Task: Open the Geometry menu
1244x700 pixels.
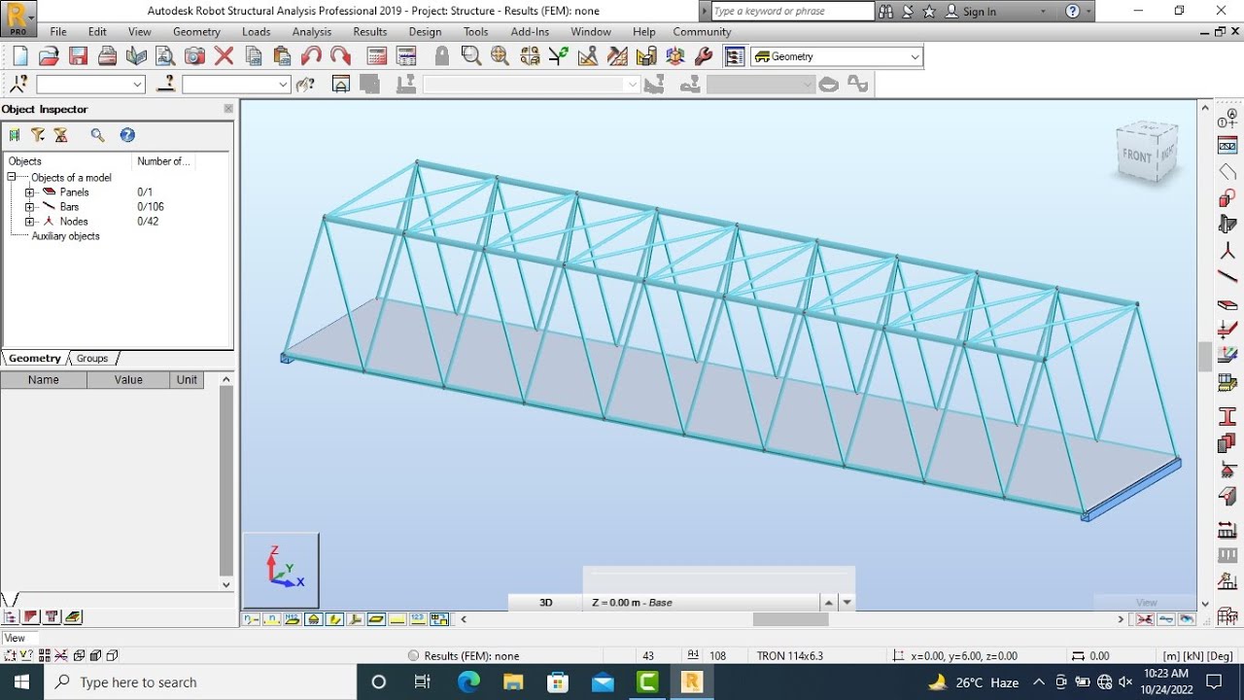Action: click(196, 32)
